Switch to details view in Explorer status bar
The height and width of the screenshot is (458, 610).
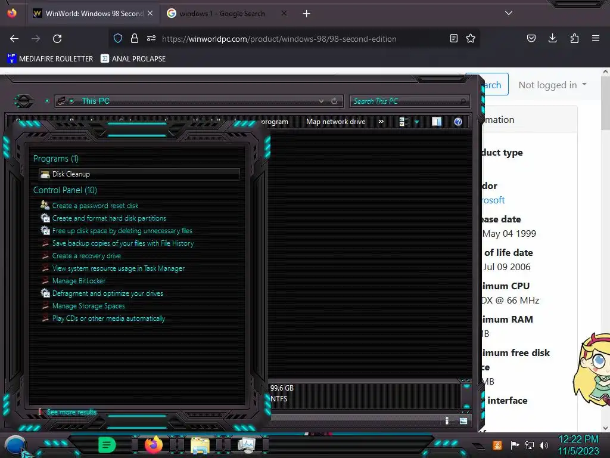point(447,420)
